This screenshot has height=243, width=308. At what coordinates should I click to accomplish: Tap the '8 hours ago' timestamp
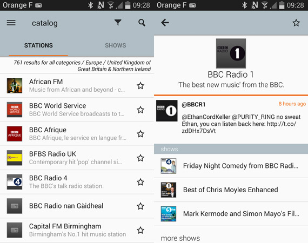(x=292, y=104)
